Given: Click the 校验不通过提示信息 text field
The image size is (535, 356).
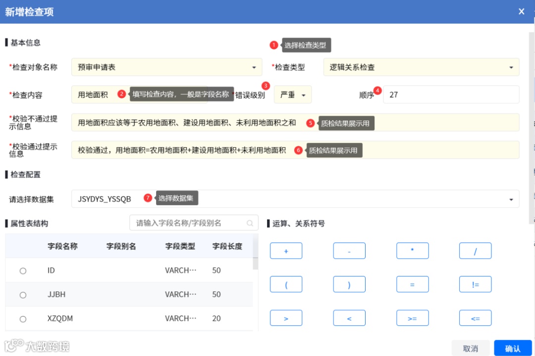Looking at the screenshot, I should (295, 123).
